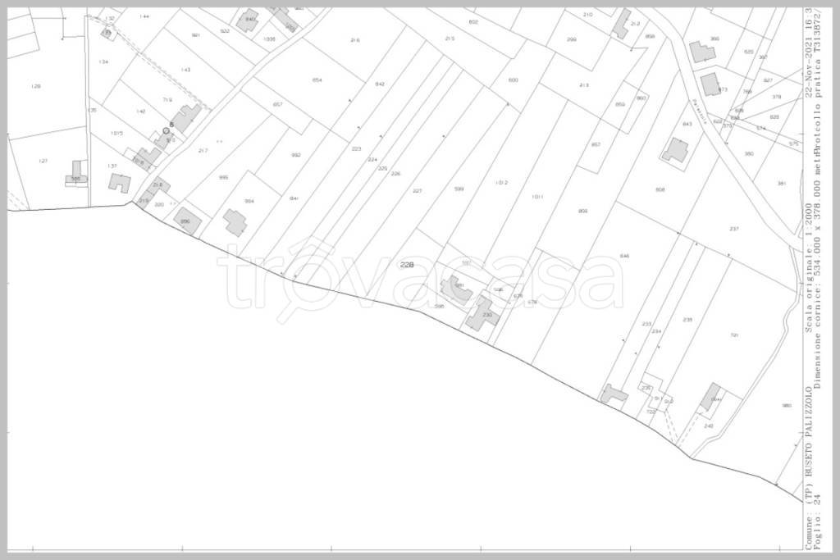
Task: Click the building footprint on parcel 994
Action: tap(235, 222)
